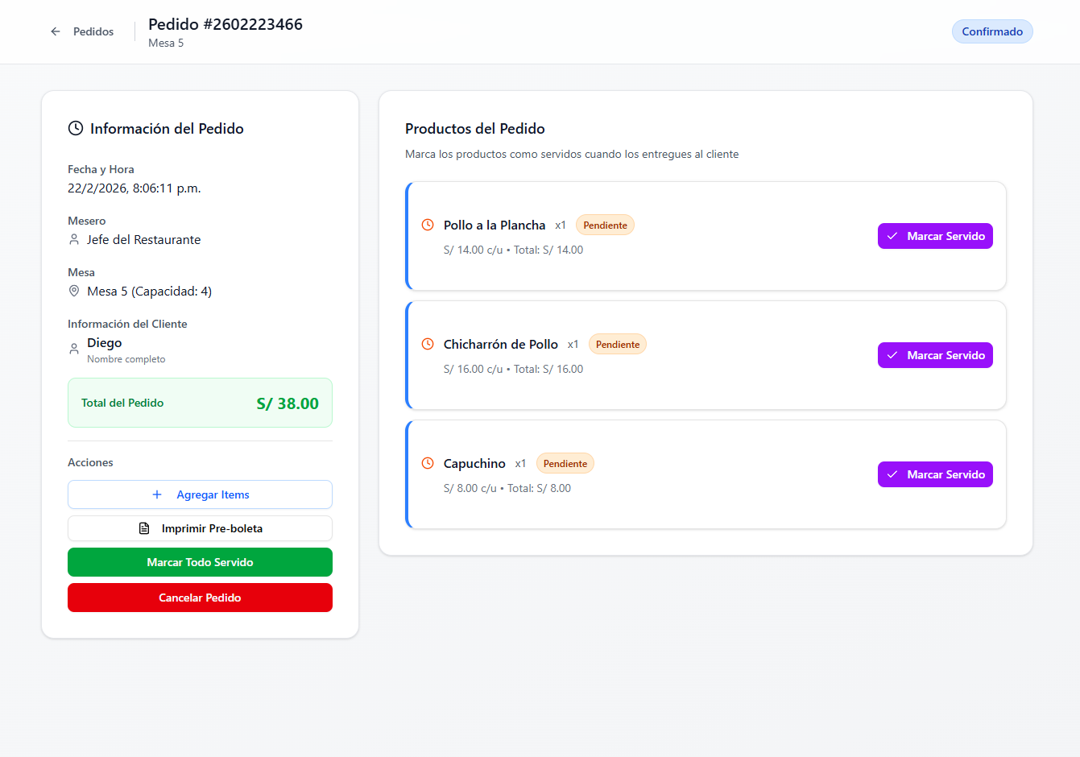This screenshot has height=757, width=1080.
Task: Click the person icon next to Jefe del Restaurante
Action: (74, 239)
